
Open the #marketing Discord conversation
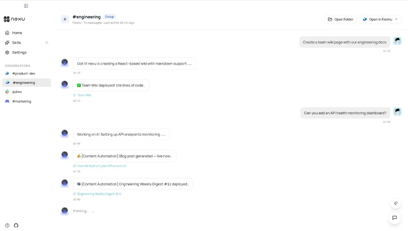[x=22, y=101]
